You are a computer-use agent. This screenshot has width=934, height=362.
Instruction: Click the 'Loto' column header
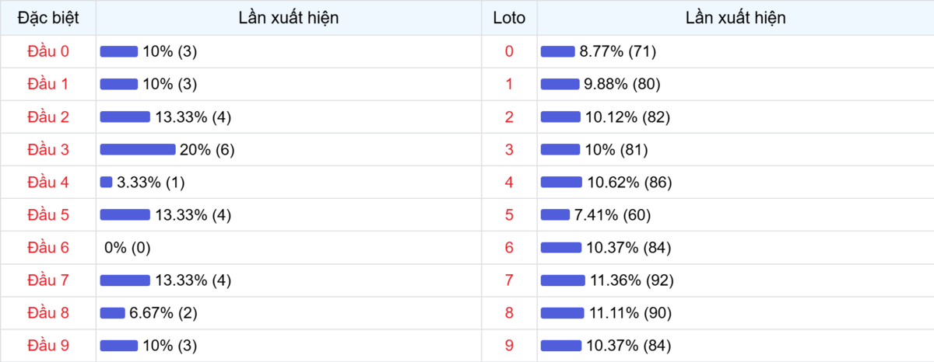coord(509,18)
